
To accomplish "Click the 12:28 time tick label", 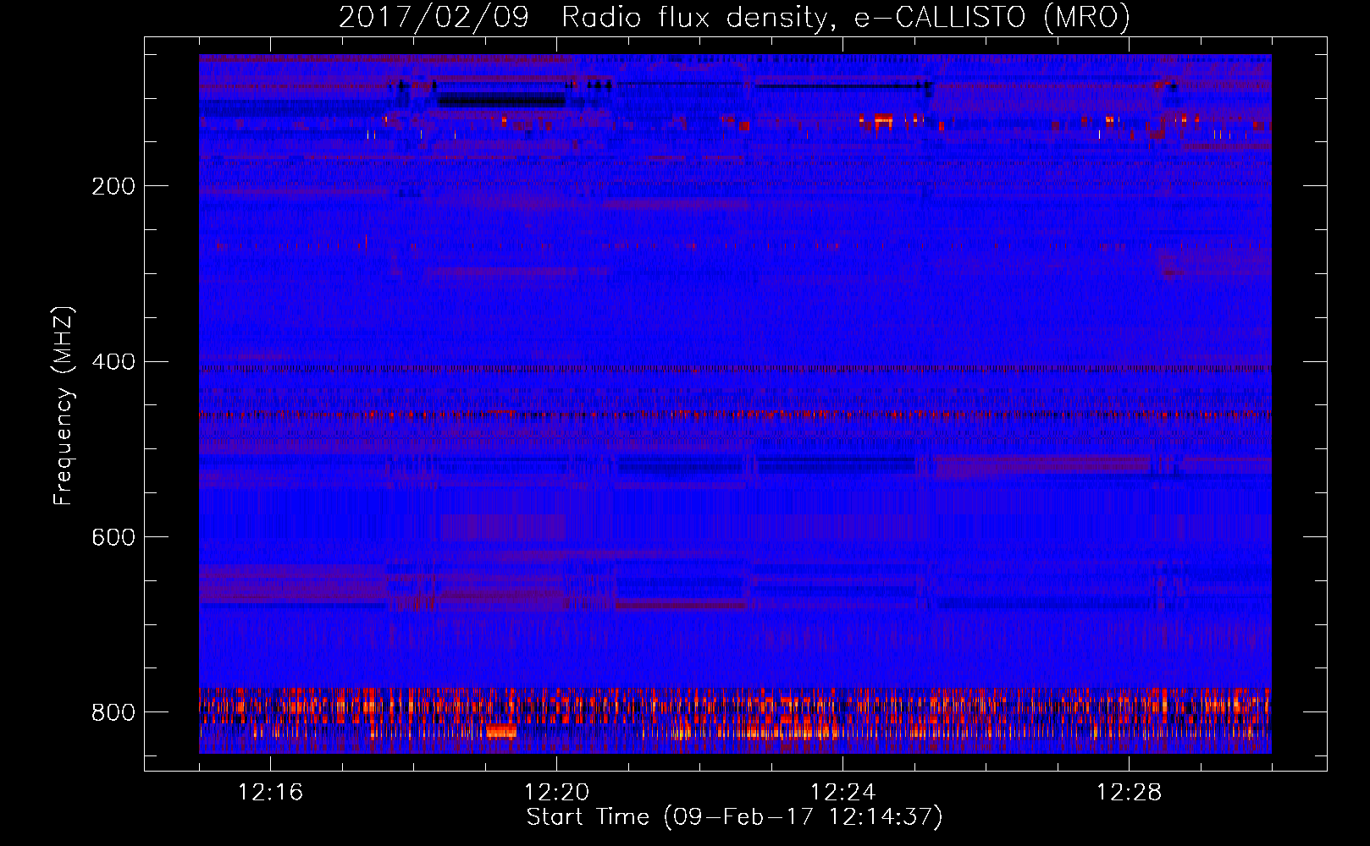I will tap(1129, 792).
